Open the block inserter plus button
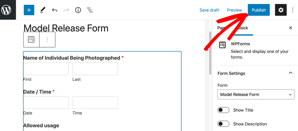This screenshot has height=131, width=298. 29,10
